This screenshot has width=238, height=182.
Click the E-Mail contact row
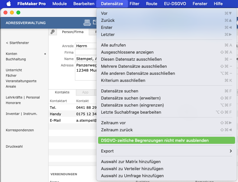[73, 120]
